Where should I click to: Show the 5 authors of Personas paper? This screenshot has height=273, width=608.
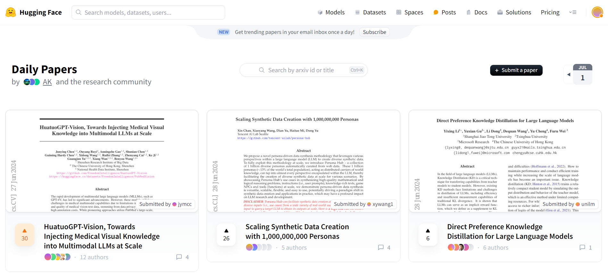(x=294, y=247)
